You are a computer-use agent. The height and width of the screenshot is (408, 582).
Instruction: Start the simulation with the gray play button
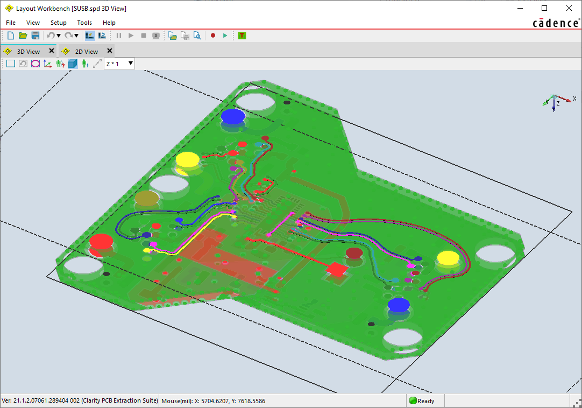click(131, 36)
